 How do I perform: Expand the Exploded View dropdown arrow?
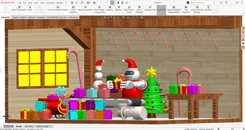click(150, 14)
